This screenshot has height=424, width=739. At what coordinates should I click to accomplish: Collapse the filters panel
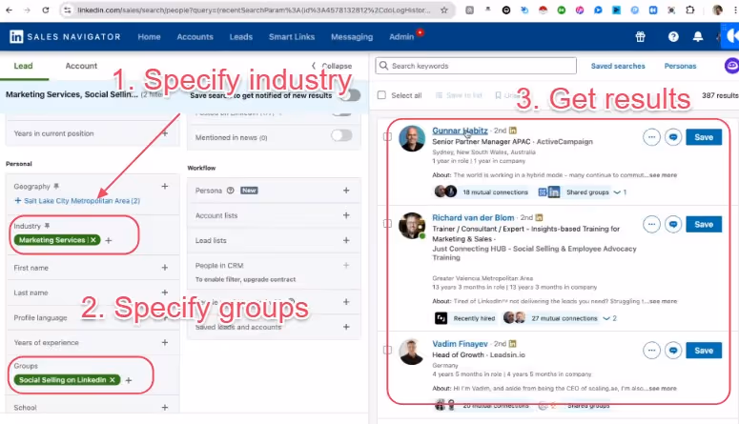click(332, 66)
